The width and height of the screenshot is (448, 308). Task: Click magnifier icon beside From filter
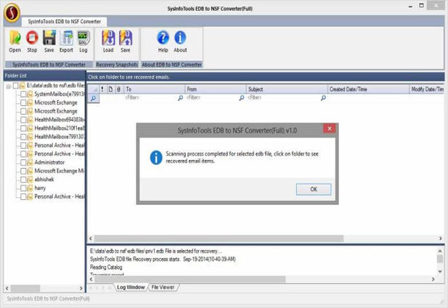tap(242, 98)
